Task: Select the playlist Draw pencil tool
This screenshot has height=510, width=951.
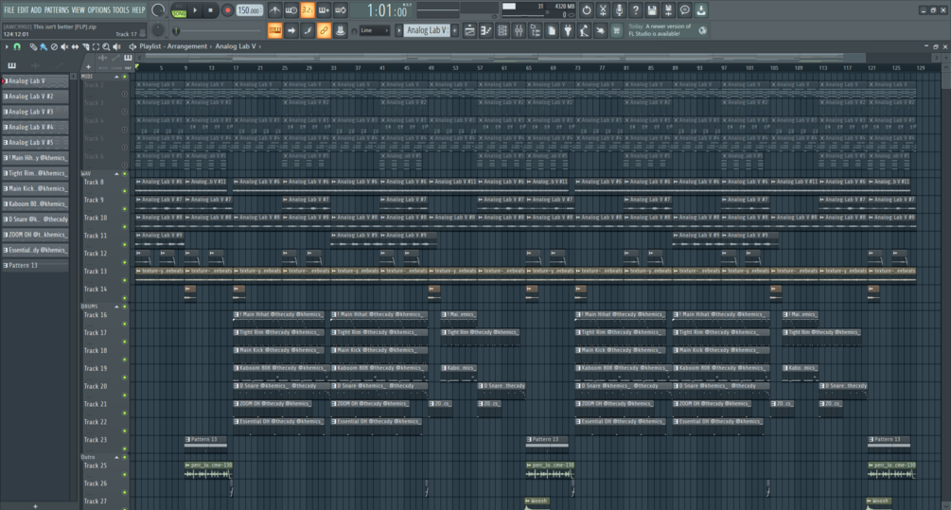Action: [x=33, y=46]
